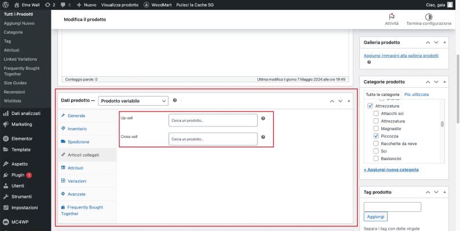Check the Bastoncini category

(x=376, y=158)
